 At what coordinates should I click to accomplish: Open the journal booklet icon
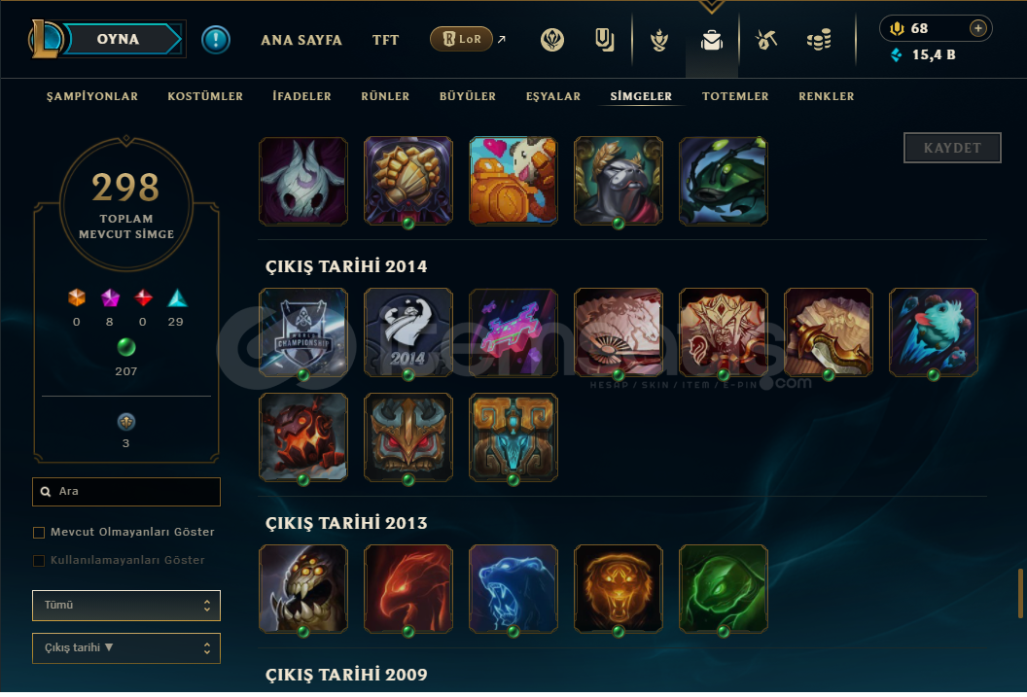pos(605,40)
